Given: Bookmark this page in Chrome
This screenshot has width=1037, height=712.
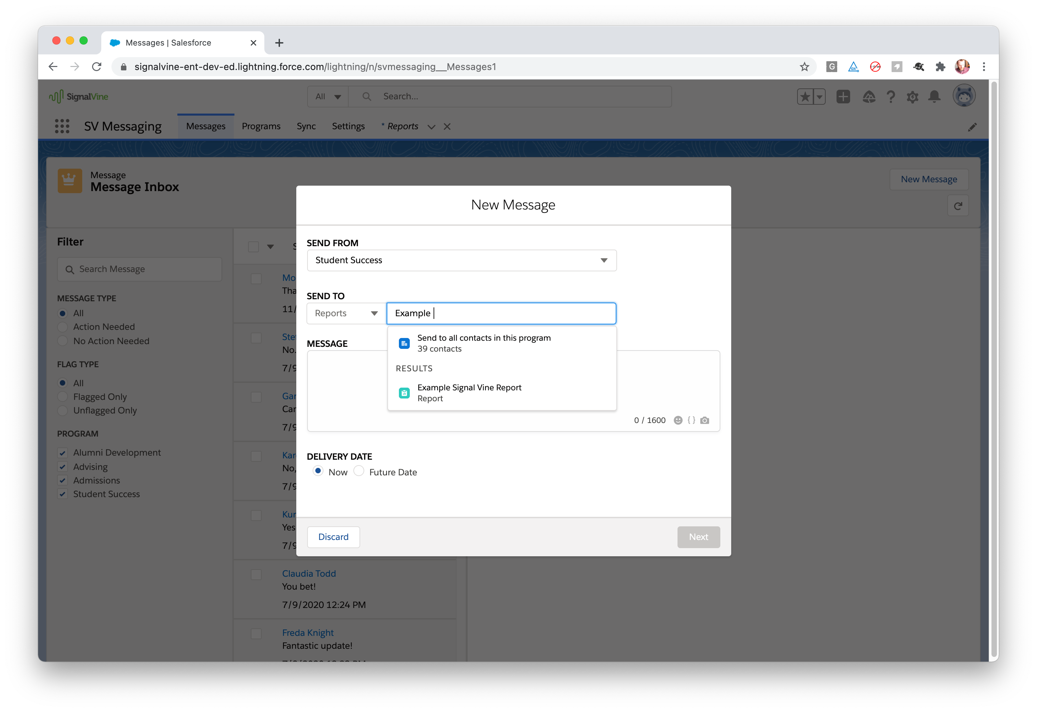Looking at the screenshot, I should tap(805, 67).
